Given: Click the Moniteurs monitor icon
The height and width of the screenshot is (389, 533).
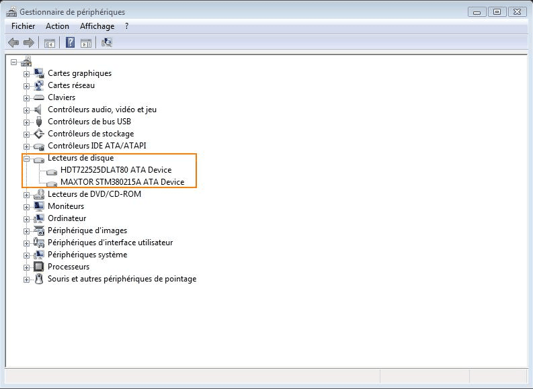Looking at the screenshot, I should tap(39, 206).
